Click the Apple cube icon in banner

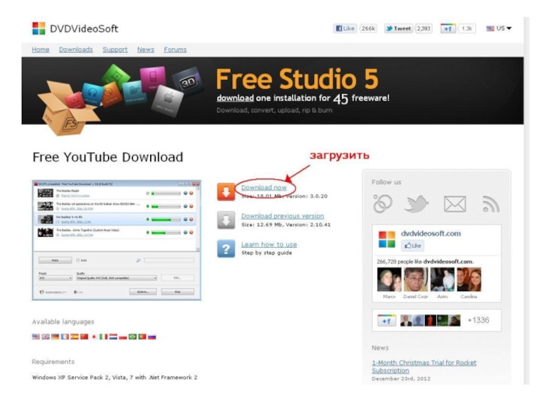point(167,101)
